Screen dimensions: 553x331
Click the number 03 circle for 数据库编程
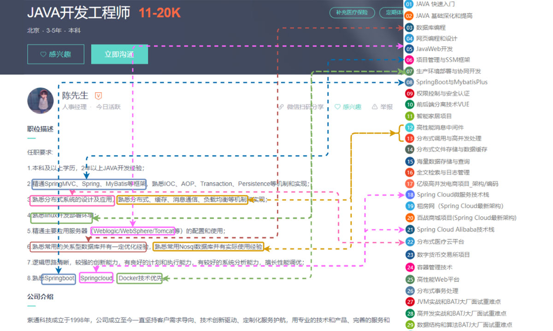409,28
